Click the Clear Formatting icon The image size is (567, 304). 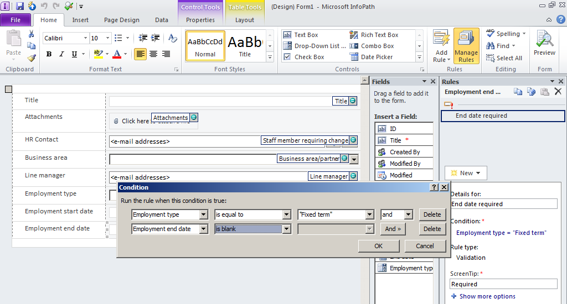173,38
